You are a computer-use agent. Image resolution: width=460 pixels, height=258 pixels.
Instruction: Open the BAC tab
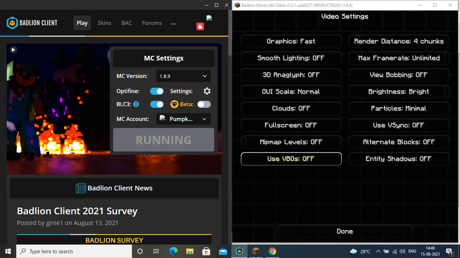126,23
